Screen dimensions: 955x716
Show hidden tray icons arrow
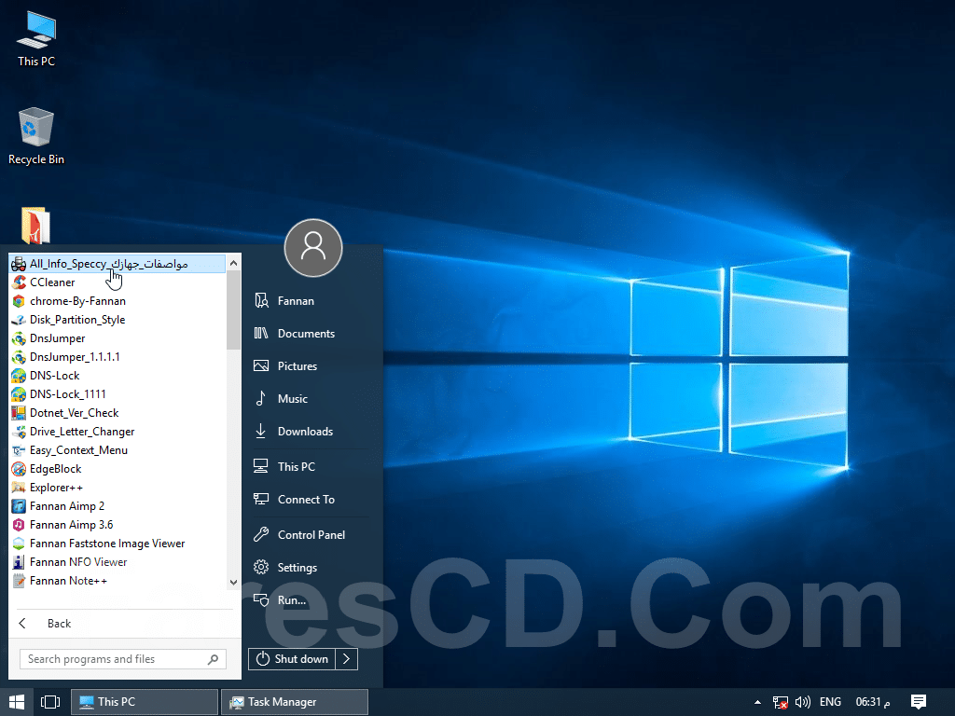click(x=757, y=702)
